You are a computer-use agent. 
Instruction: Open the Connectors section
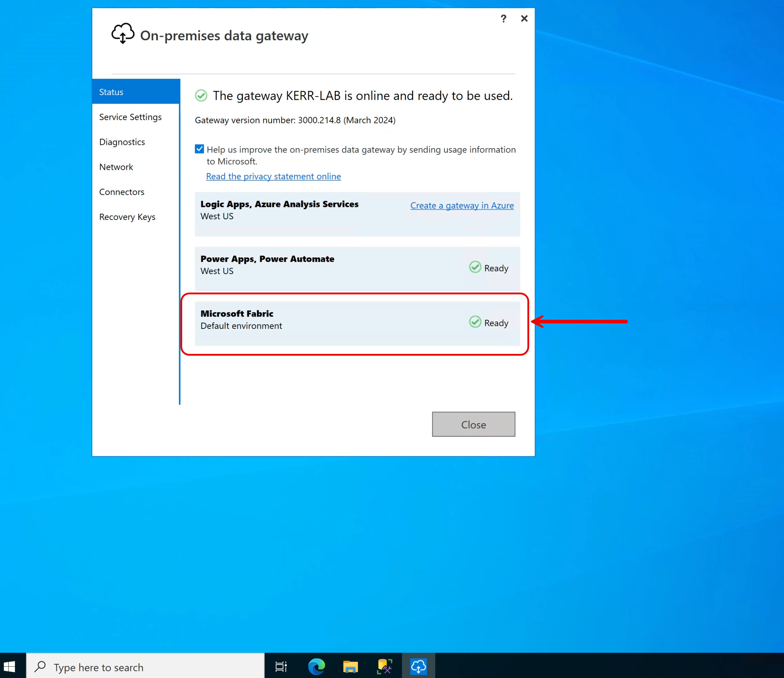[x=122, y=192]
